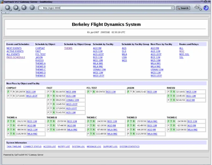This screenshot has width=212, height=165.
Task: Open the THEMIS C object schedule link
Action: (40, 70)
